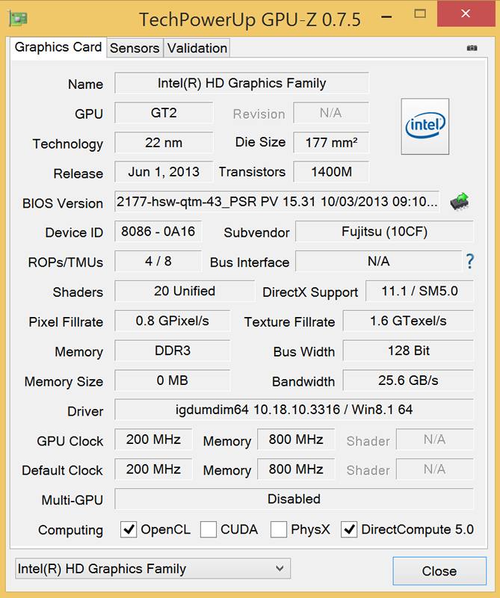Click the Default Clock field 200 MHz
The width and height of the screenshot is (500, 598).
tap(153, 469)
